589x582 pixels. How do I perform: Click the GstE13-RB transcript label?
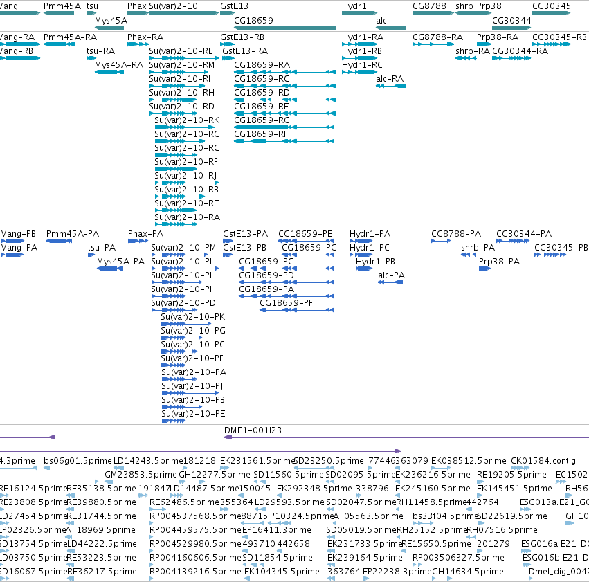click(x=242, y=37)
